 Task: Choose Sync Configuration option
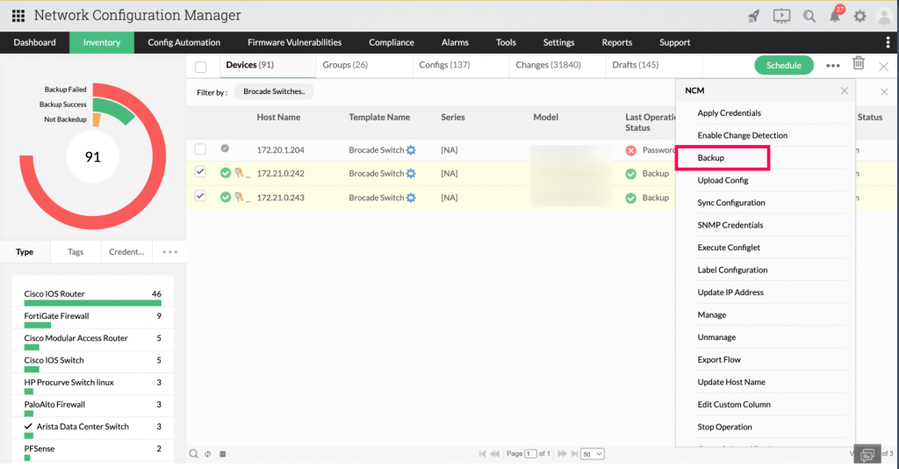pos(731,202)
